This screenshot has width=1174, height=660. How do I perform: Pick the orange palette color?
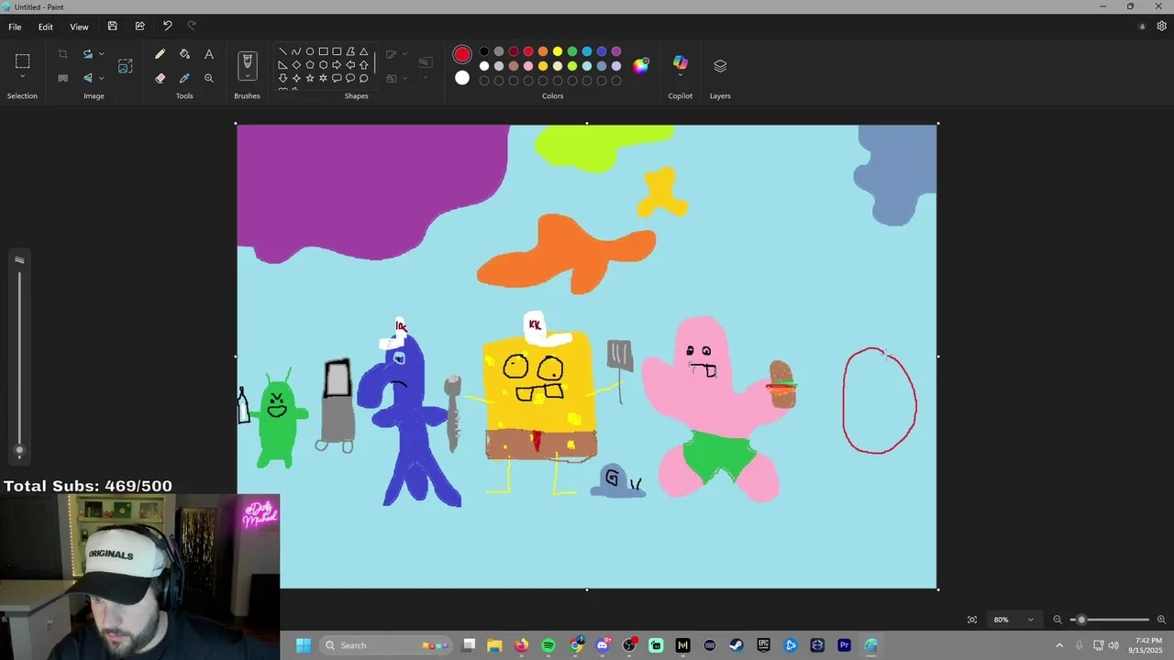[x=543, y=51]
